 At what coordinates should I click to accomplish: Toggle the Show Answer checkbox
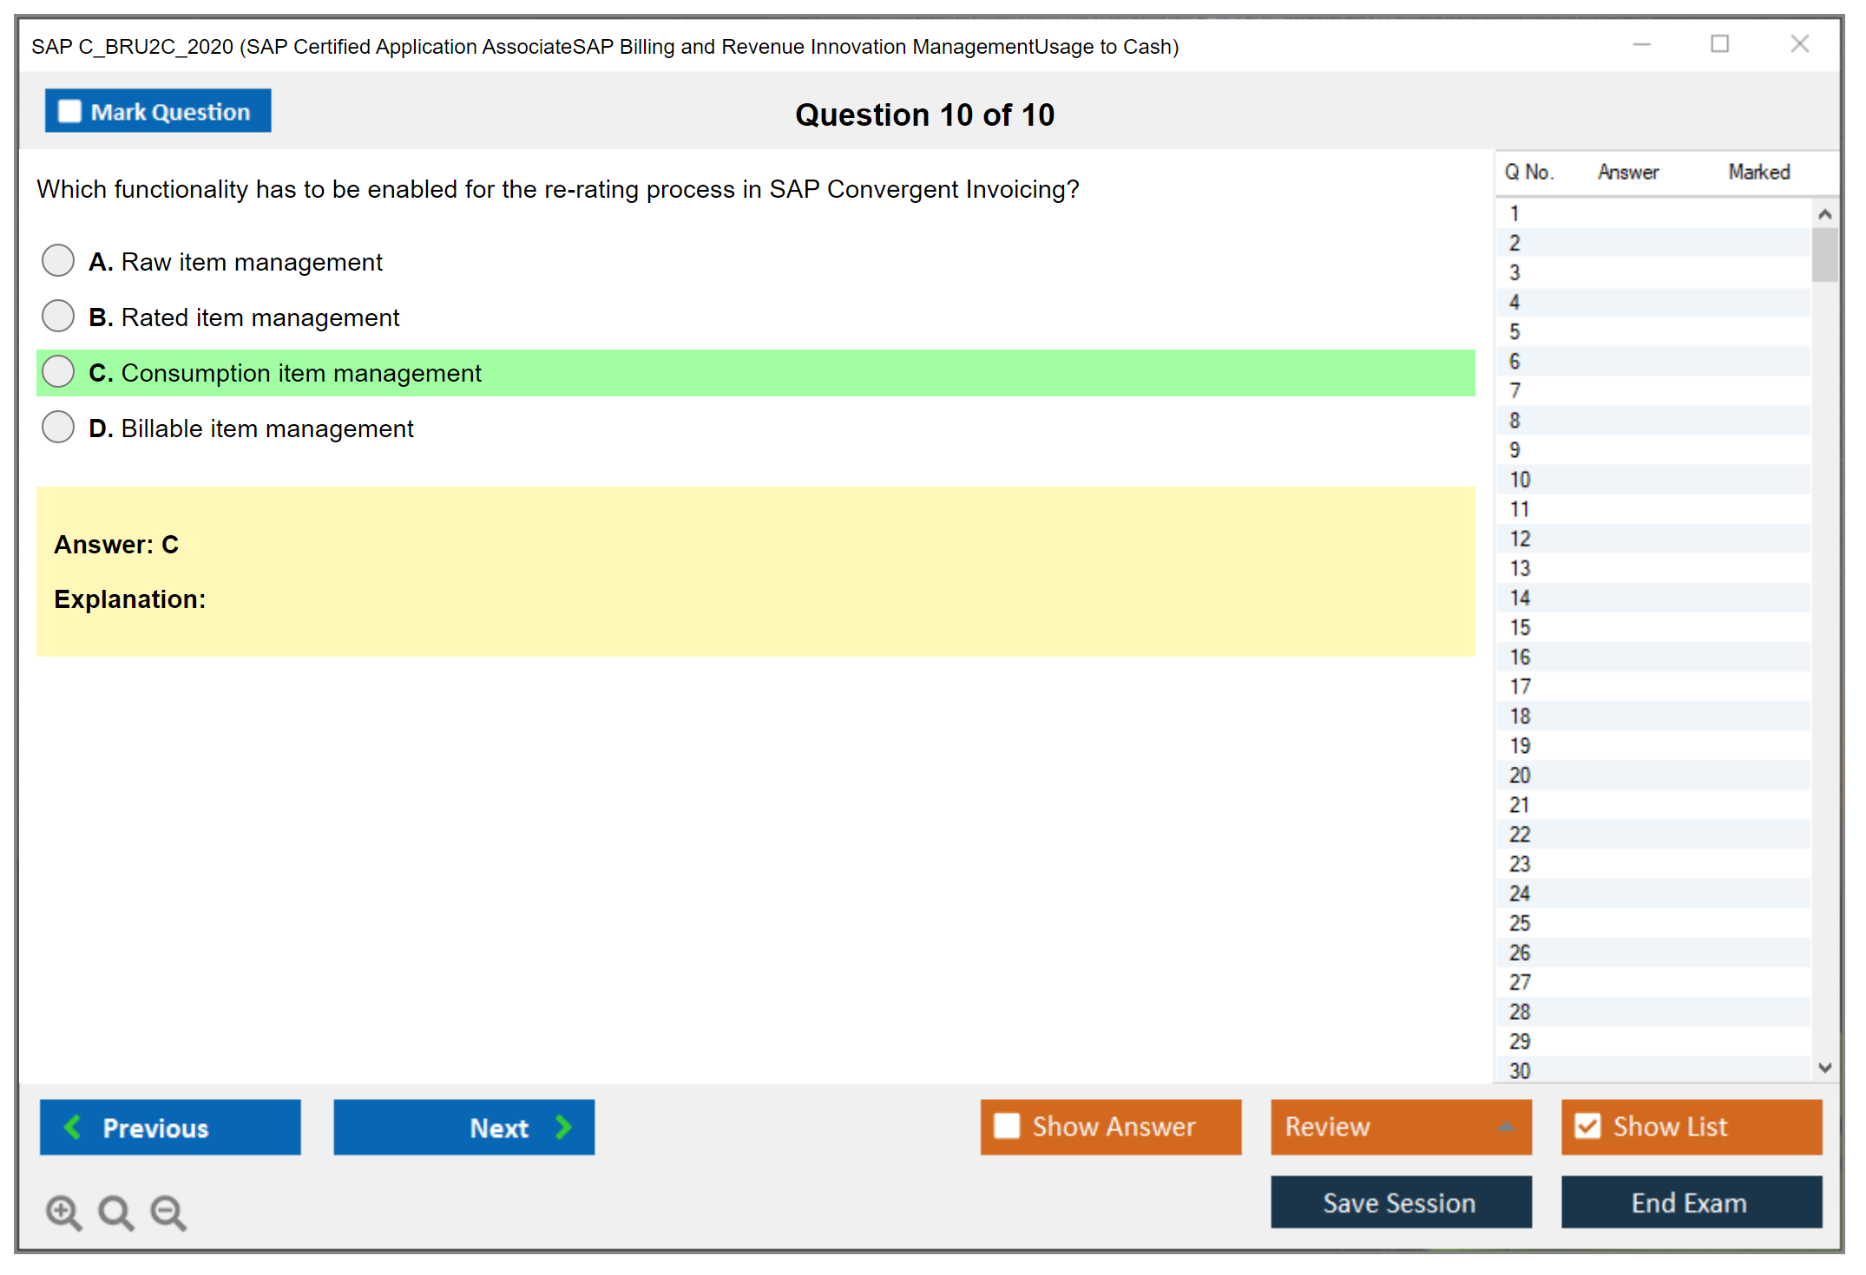click(x=1007, y=1126)
